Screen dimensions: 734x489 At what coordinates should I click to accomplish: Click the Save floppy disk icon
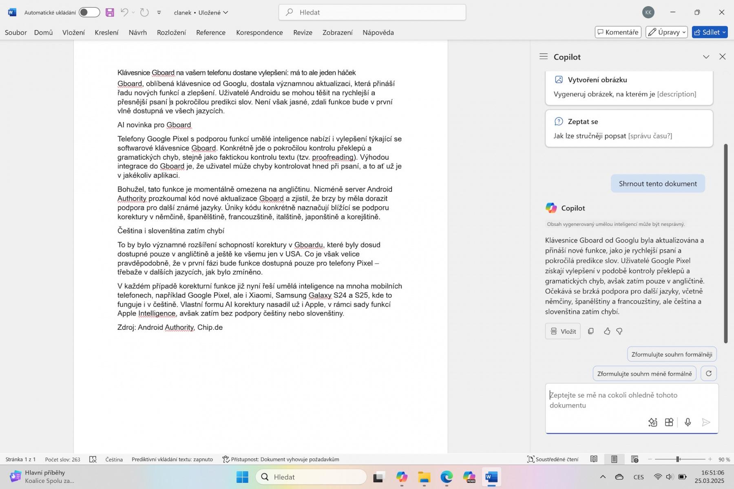pos(110,13)
